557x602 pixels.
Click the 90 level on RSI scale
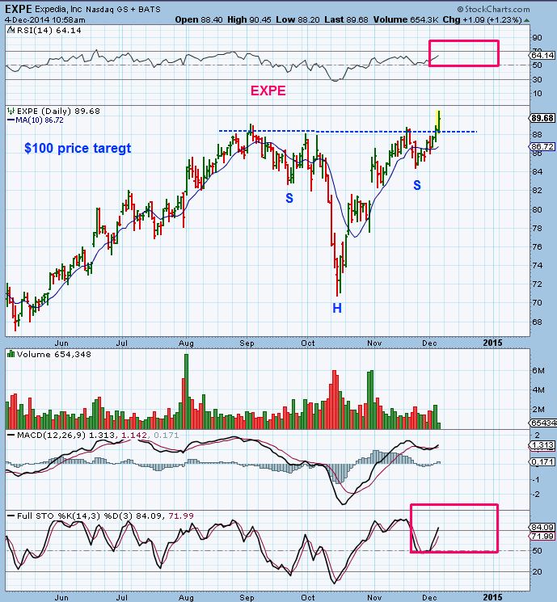click(x=537, y=38)
